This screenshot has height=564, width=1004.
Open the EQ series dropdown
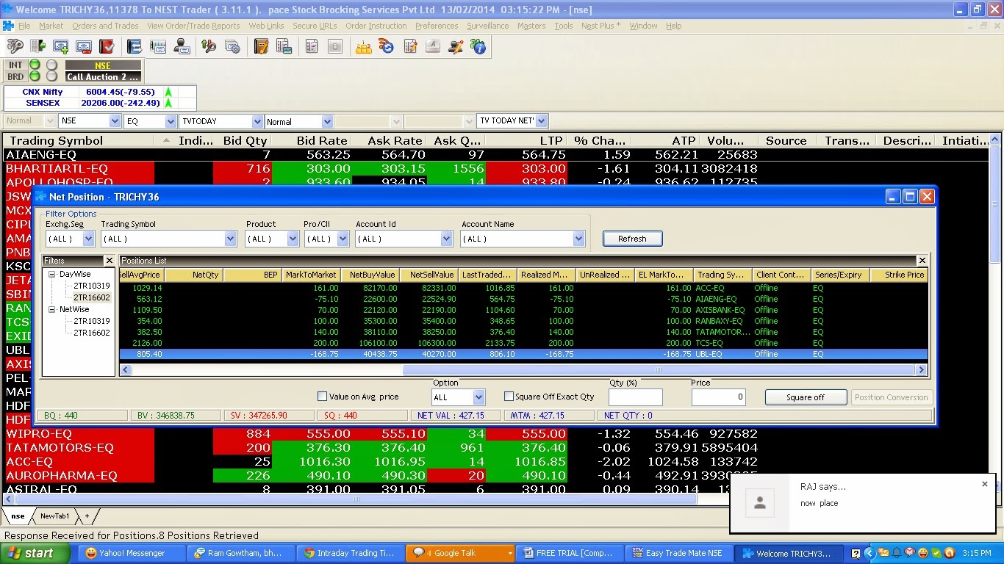(x=171, y=121)
